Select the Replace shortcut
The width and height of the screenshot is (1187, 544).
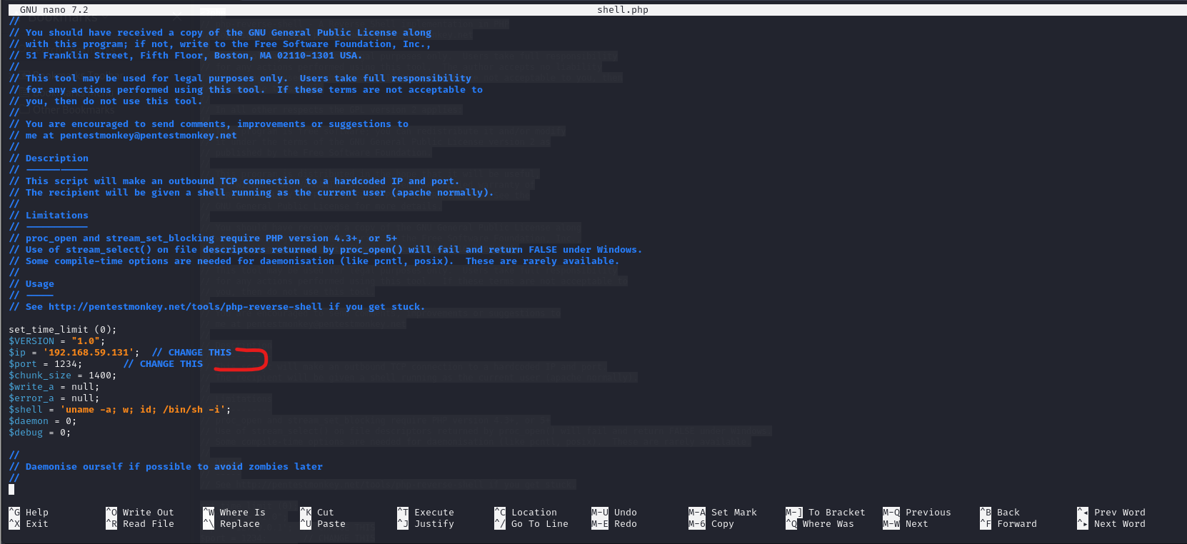pos(231,524)
